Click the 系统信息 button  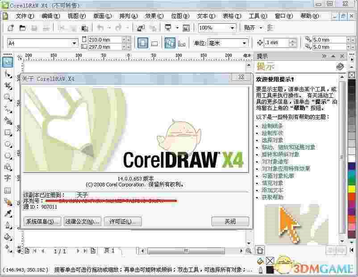tap(42, 222)
